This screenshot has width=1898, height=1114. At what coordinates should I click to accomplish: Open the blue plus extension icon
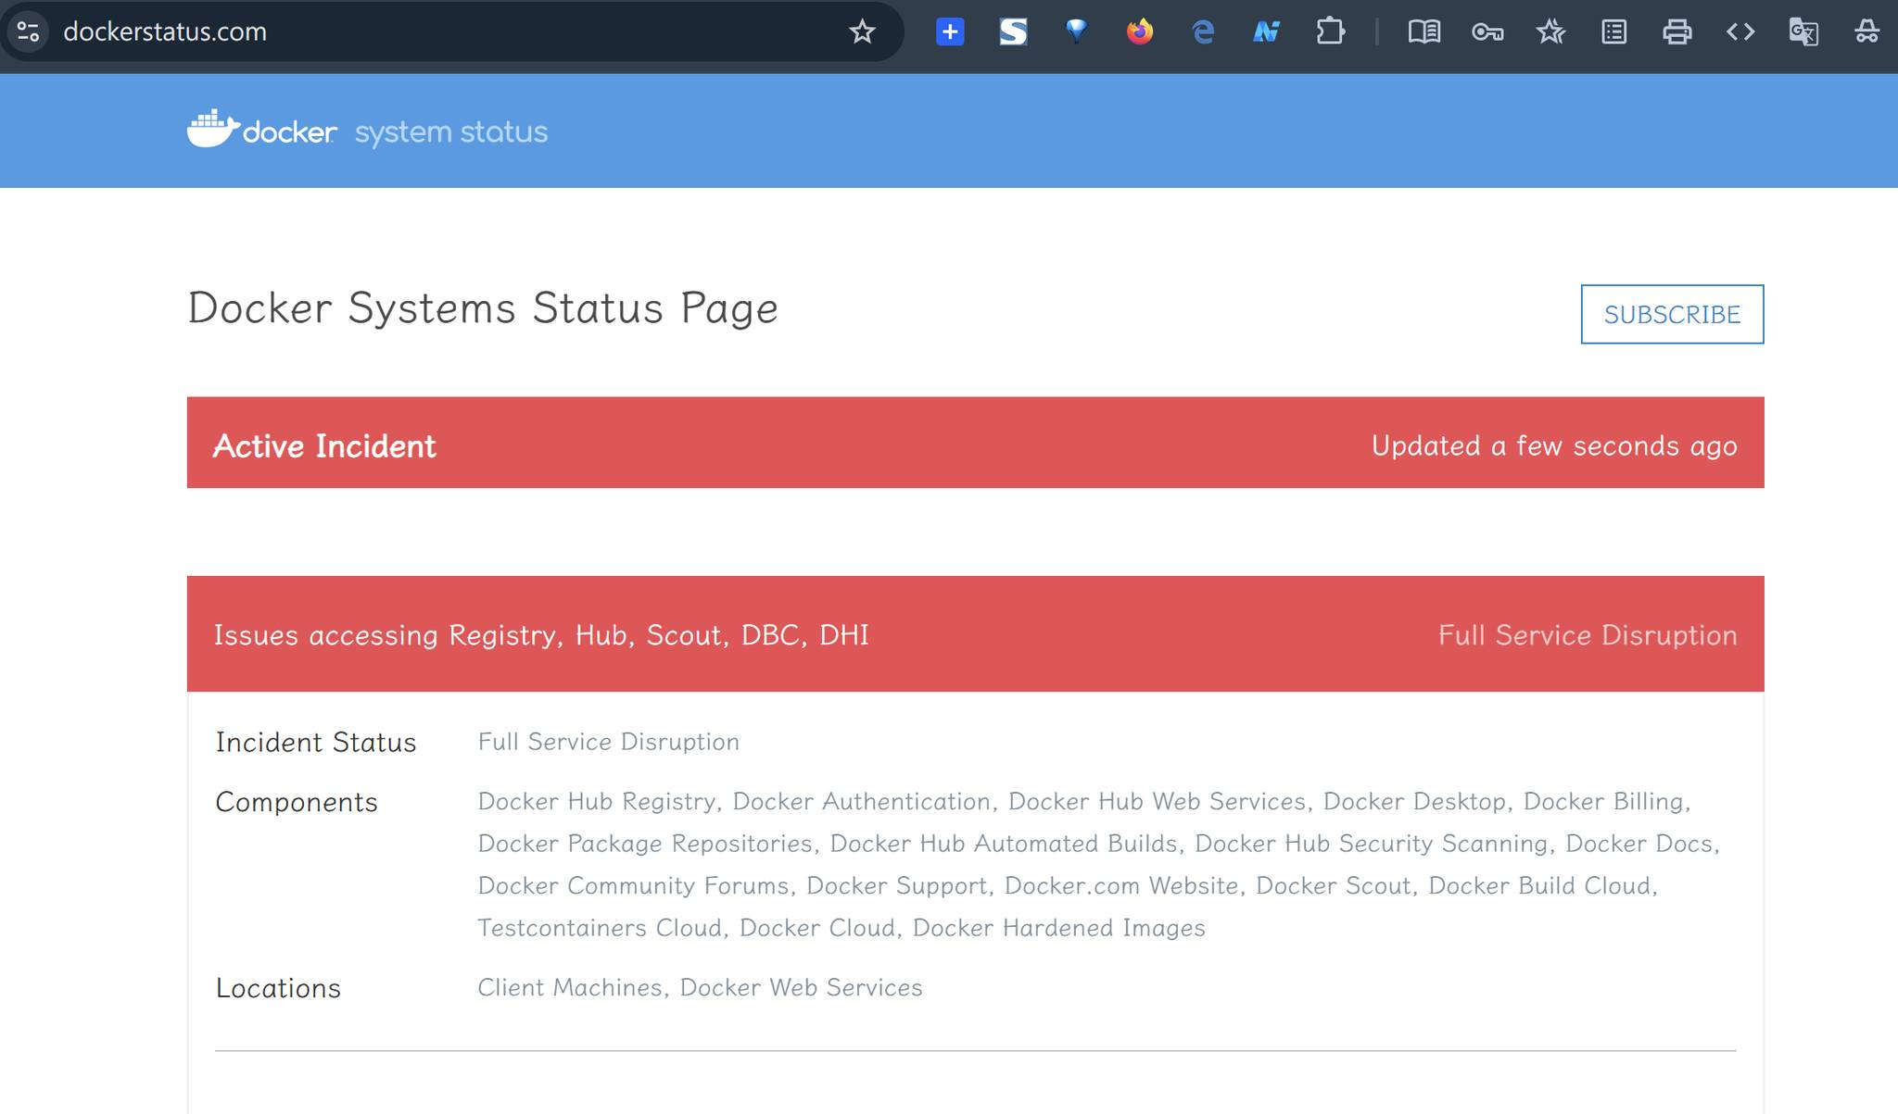point(950,31)
